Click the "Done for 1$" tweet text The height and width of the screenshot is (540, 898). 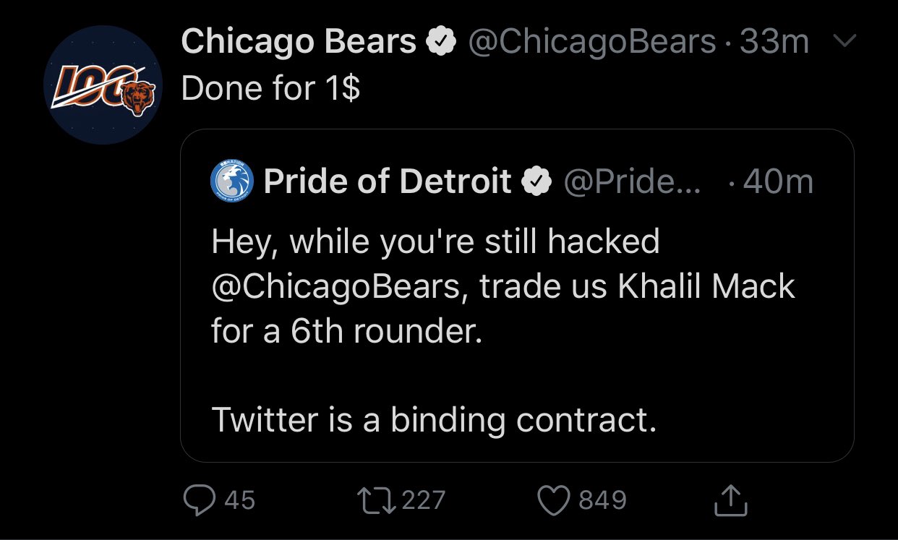270,89
